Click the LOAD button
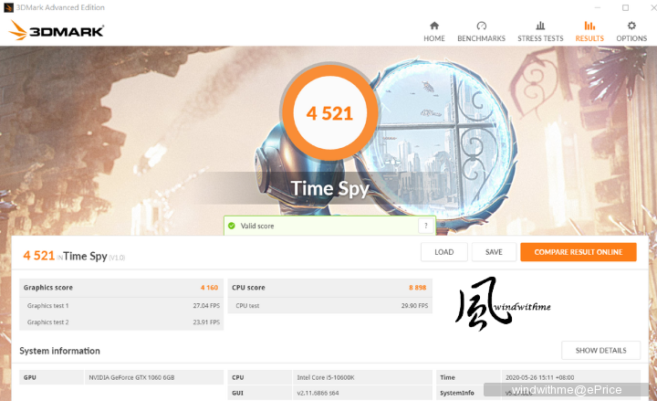 coord(444,252)
